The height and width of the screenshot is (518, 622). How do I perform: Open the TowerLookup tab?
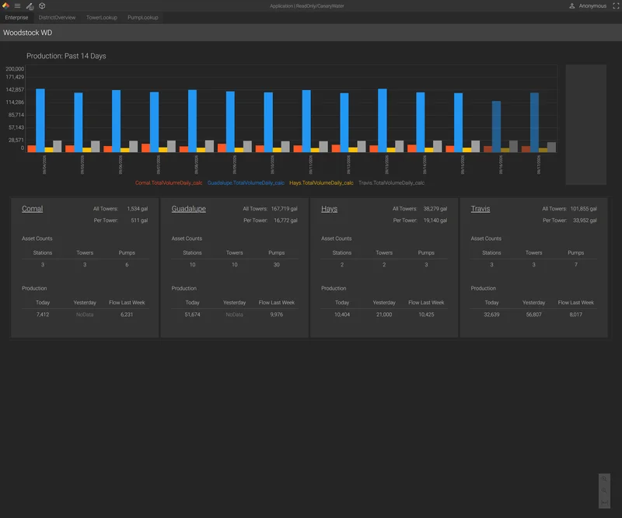[x=102, y=17]
